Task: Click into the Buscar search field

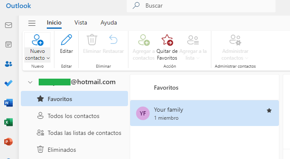Action: click(x=201, y=6)
